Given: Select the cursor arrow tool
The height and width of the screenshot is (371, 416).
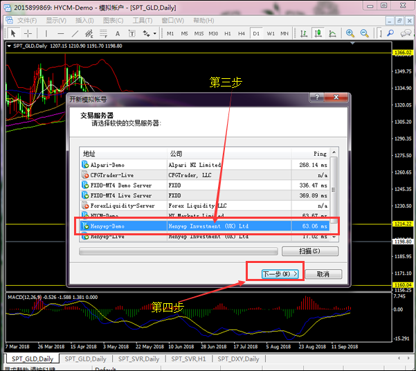Looking at the screenshot, I should (12, 33).
